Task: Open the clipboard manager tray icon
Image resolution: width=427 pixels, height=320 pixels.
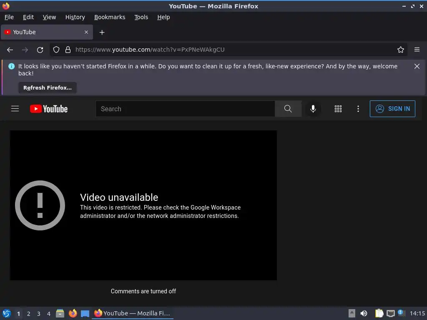Action: (x=379, y=313)
